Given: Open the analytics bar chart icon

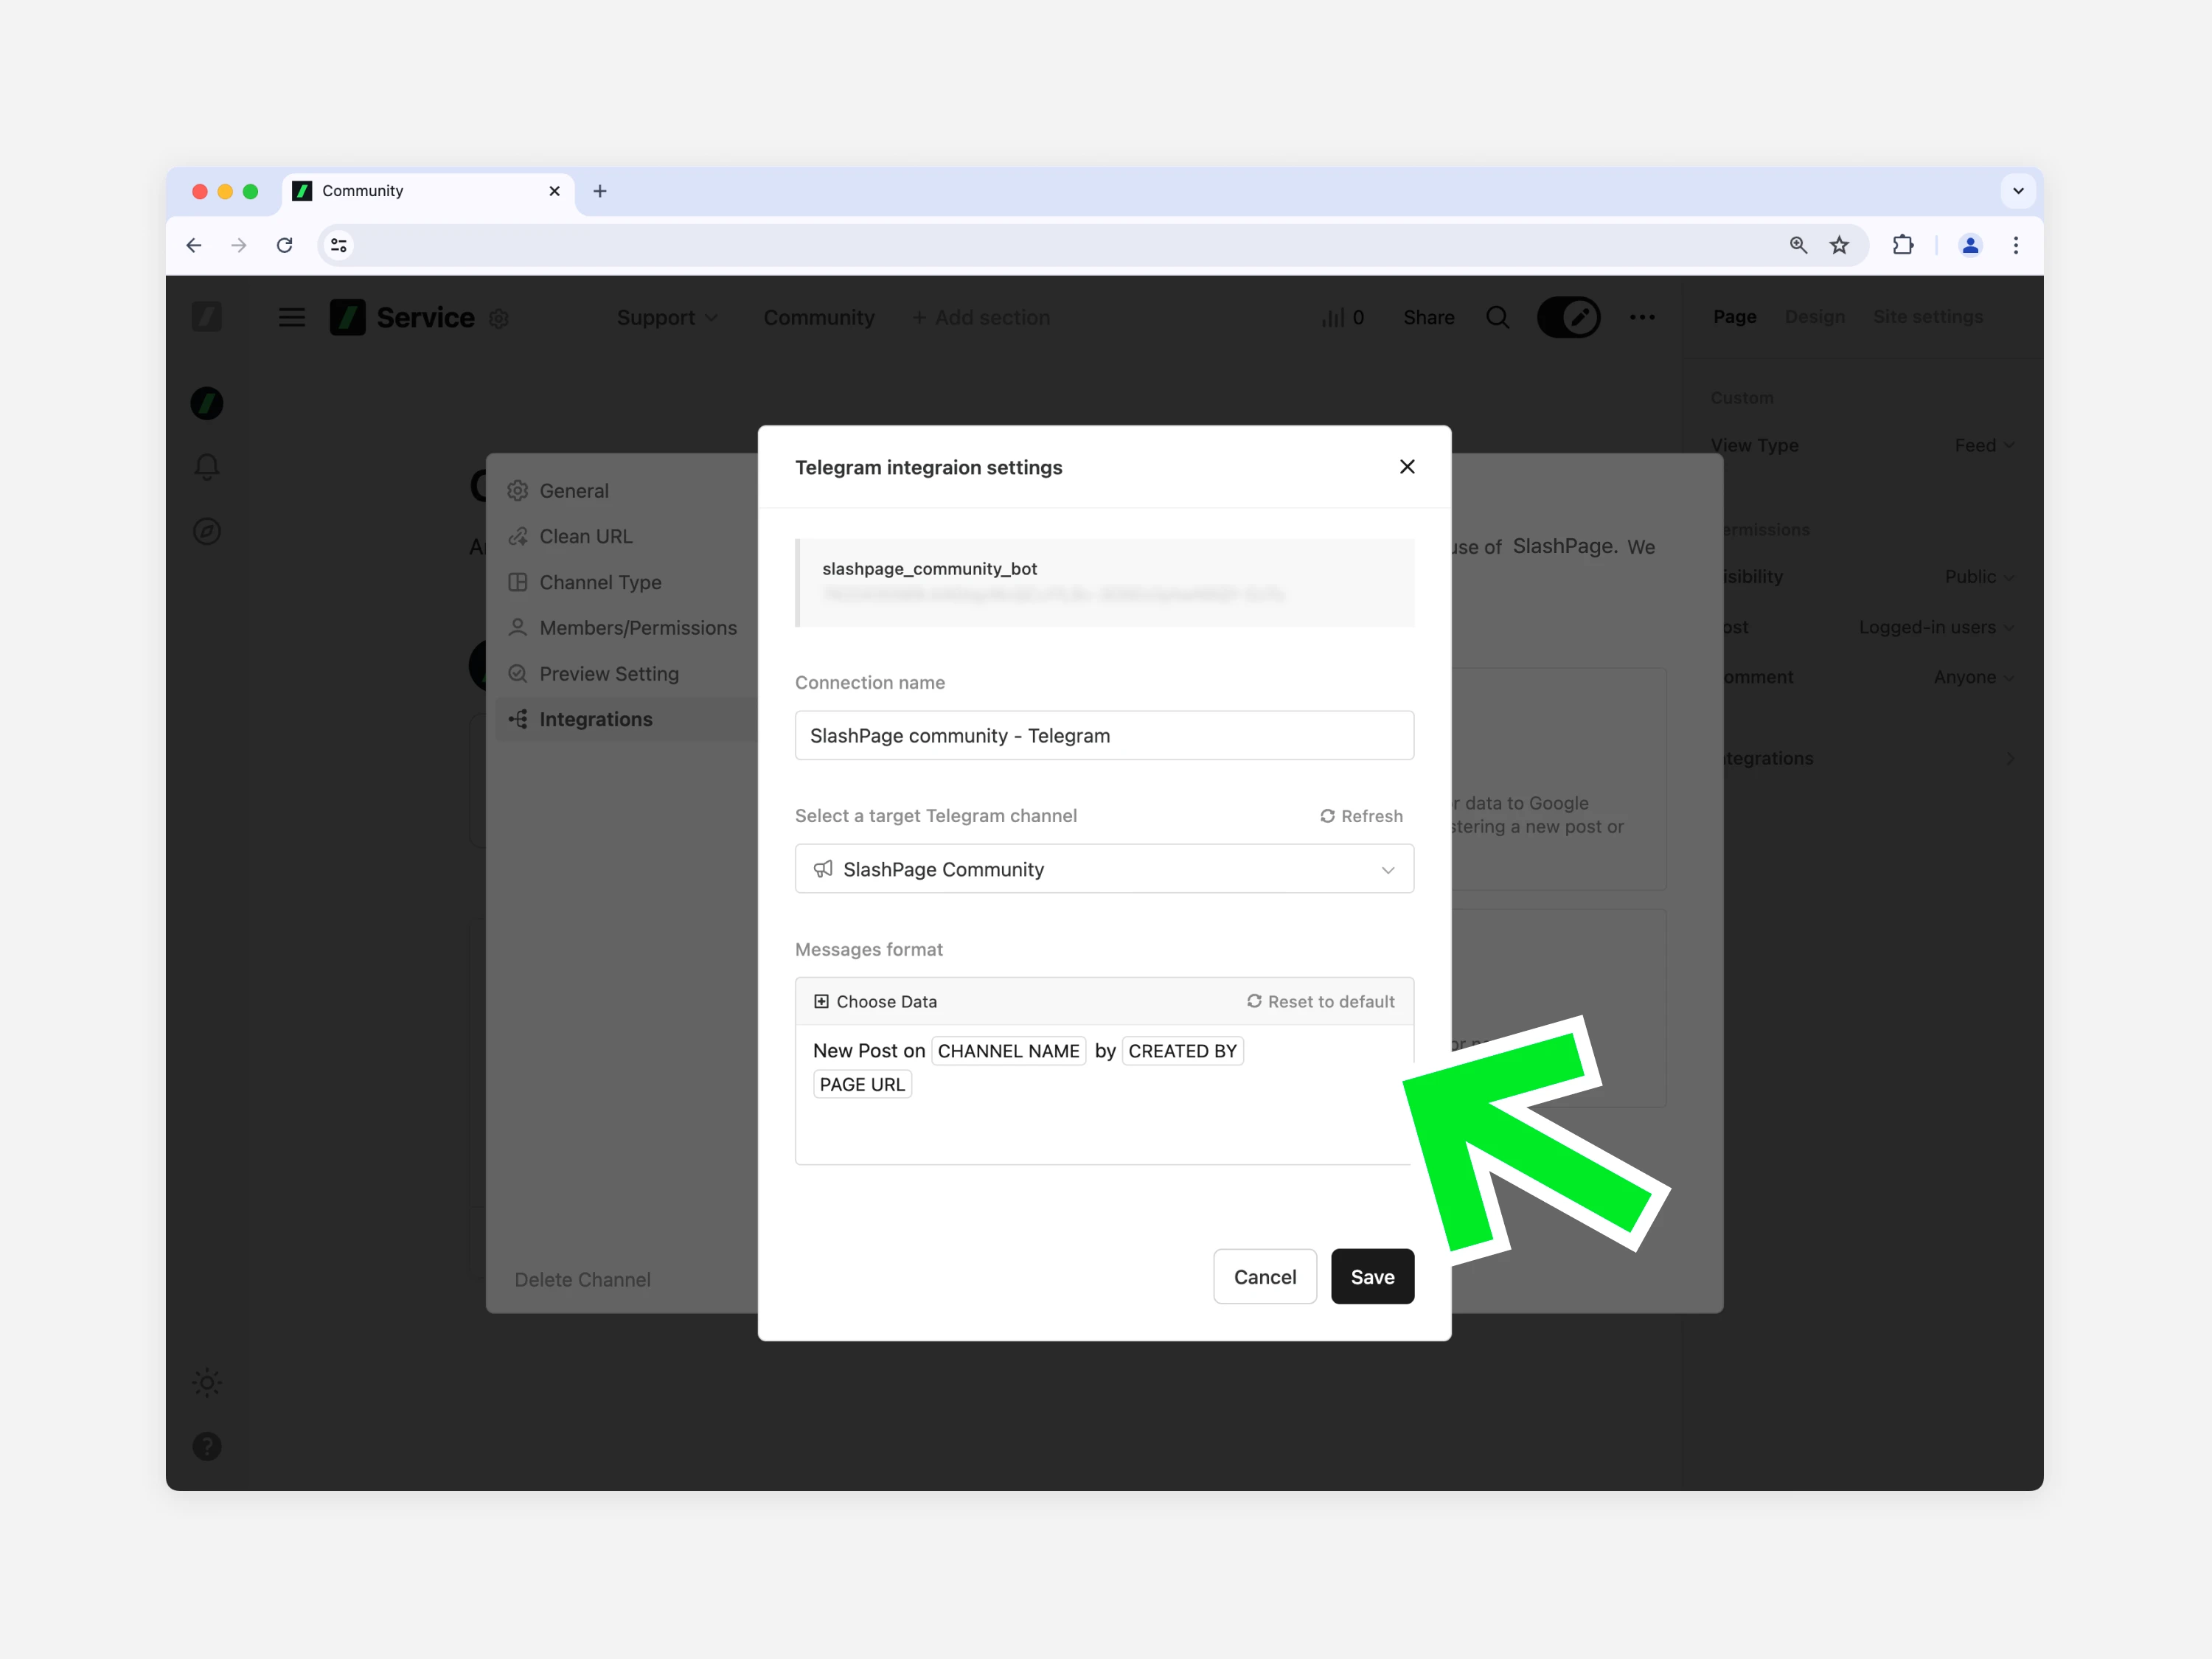Looking at the screenshot, I should (x=1342, y=317).
